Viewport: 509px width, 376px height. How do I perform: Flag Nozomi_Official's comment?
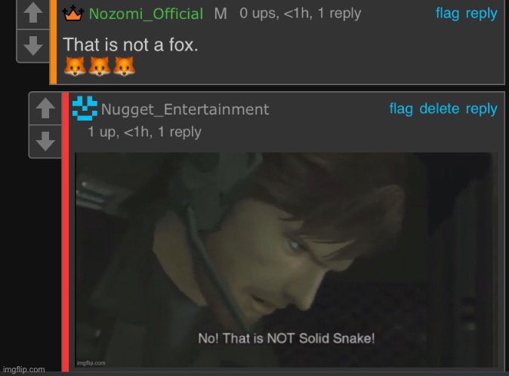pos(447,14)
